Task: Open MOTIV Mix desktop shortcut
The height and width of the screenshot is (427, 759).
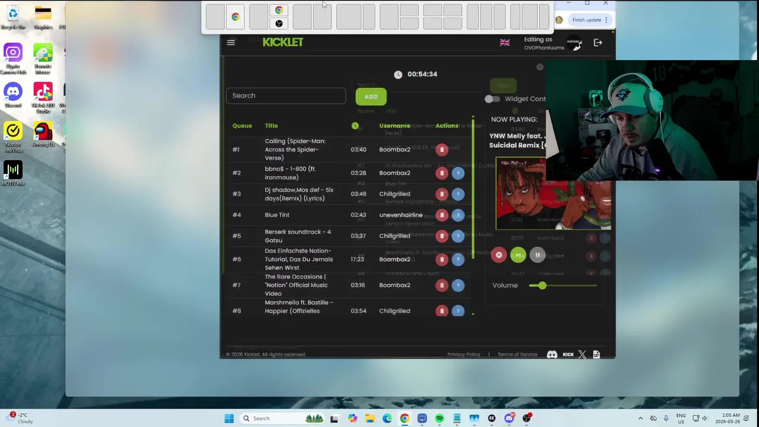Action: point(12,173)
